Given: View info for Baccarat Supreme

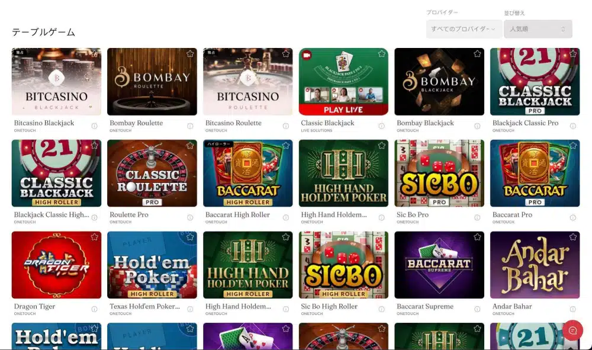Looking at the screenshot, I should tap(477, 309).
